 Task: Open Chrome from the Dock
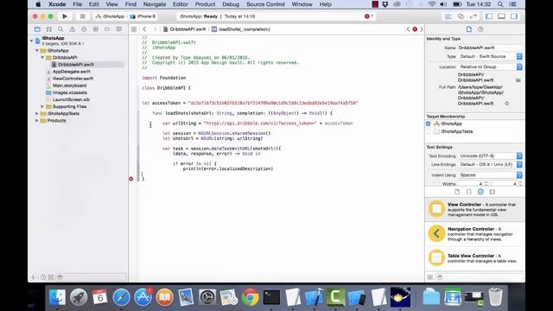tap(250, 297)
